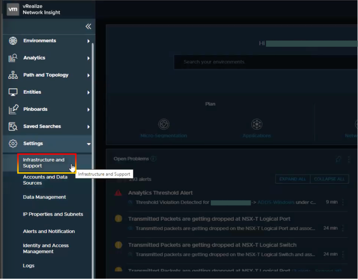This screenshot has width=358, height=280.
Task: Click the VMware vm logo
Action: point(13,9)
